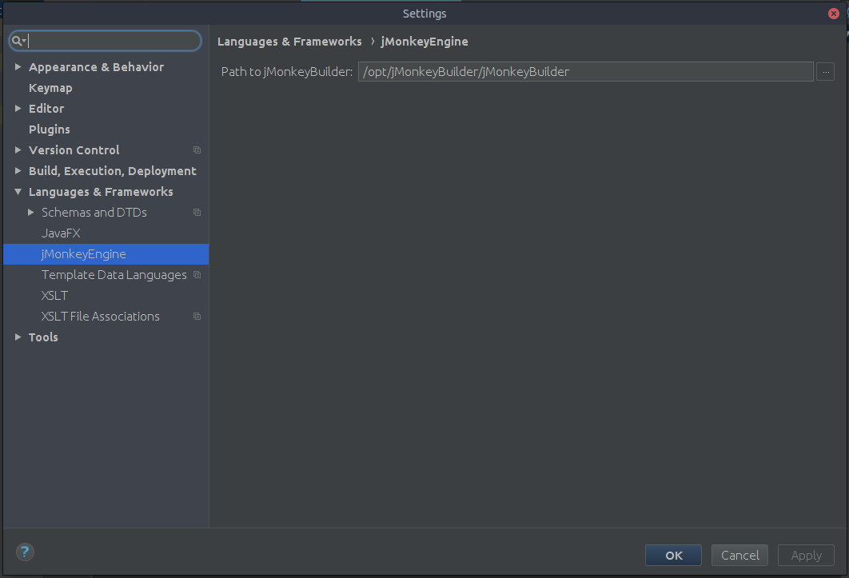Select the Editor label in tree
The height and width of the screenshot is (578, 849).
pyautogui.click(x=46, y=109)
